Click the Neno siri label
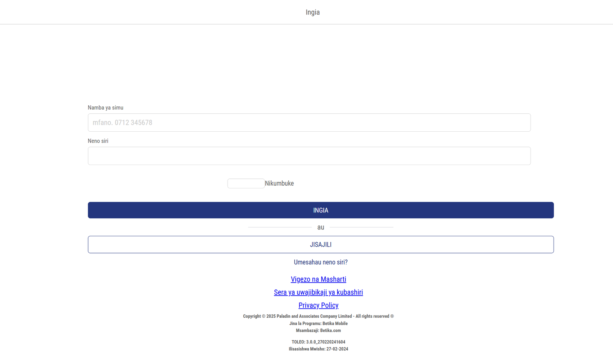Screen dimensions: 613x353 tap(98, 141)
